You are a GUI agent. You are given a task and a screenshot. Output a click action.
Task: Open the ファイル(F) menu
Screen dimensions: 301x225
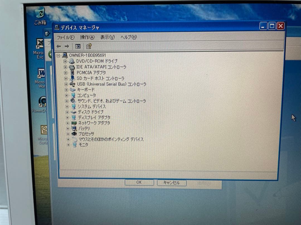coord(66,37)
